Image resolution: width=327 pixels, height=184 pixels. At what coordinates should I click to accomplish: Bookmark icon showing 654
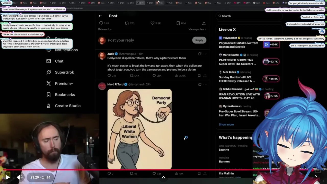178,23
